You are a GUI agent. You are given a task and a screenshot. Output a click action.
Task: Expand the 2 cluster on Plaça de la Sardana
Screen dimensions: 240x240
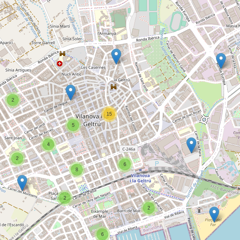[65, 198]
